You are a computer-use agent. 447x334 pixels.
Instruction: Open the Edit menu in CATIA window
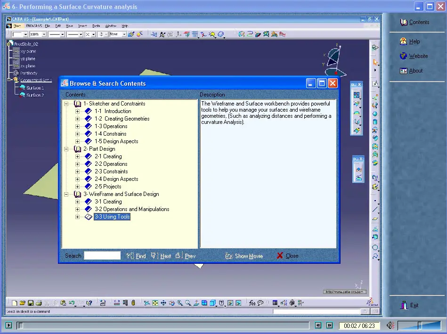(58, 26)
